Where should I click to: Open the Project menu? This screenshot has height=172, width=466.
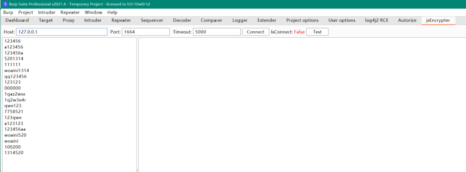pos(25,12)
